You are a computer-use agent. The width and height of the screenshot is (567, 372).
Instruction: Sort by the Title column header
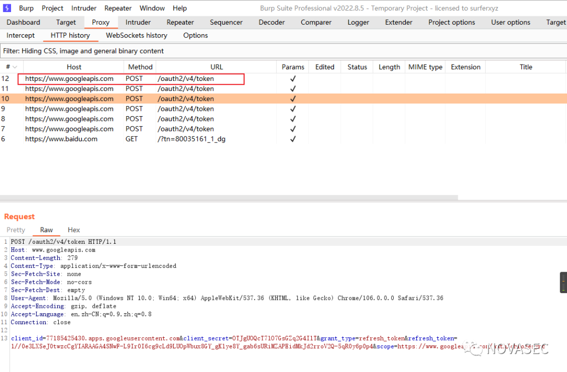(526, 67)
